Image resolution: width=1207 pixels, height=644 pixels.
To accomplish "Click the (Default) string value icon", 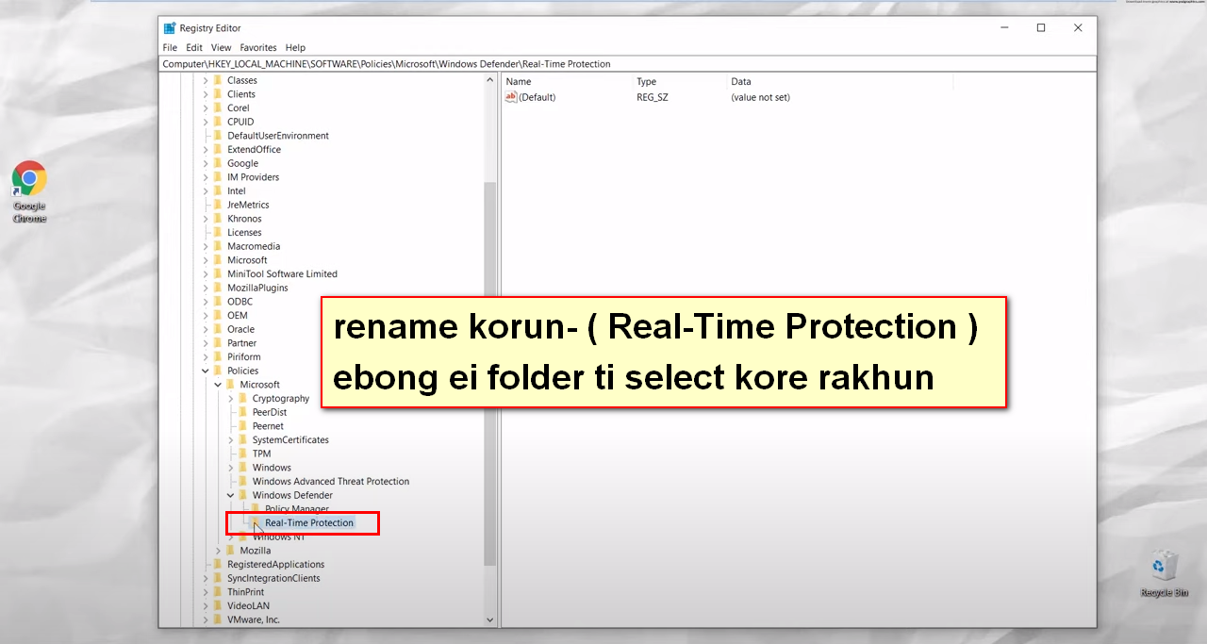I will tap(511, 97).
